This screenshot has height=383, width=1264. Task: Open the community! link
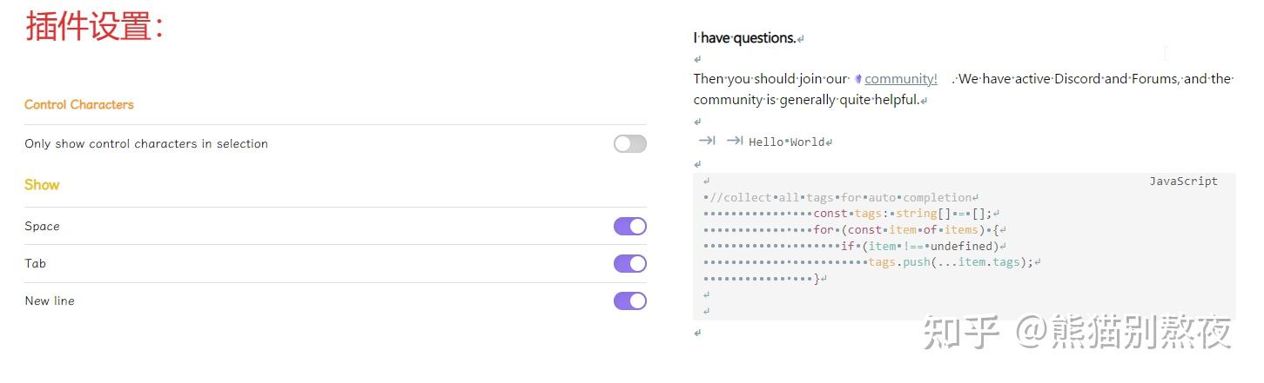pos(900,78)
